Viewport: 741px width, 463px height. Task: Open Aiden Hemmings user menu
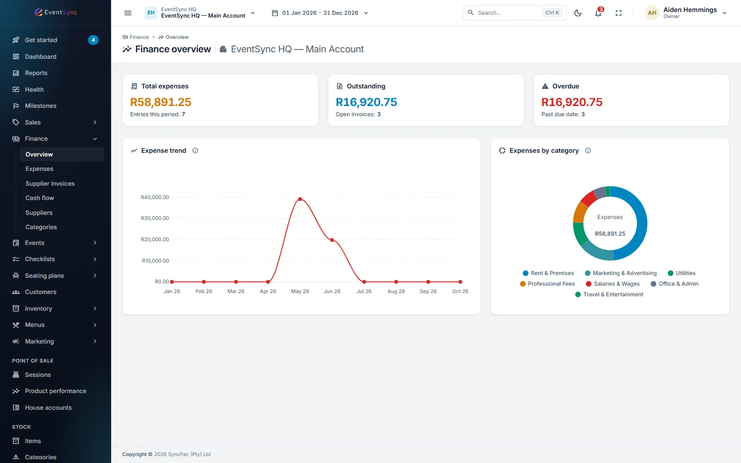tap(686, 13)
